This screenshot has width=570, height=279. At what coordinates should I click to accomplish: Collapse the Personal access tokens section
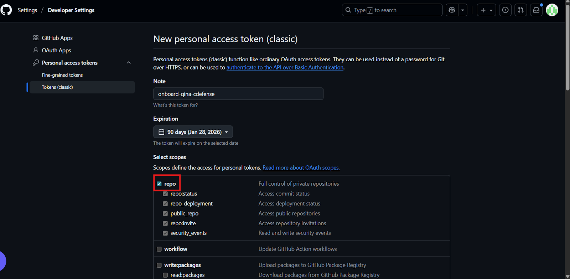[129, 63]
